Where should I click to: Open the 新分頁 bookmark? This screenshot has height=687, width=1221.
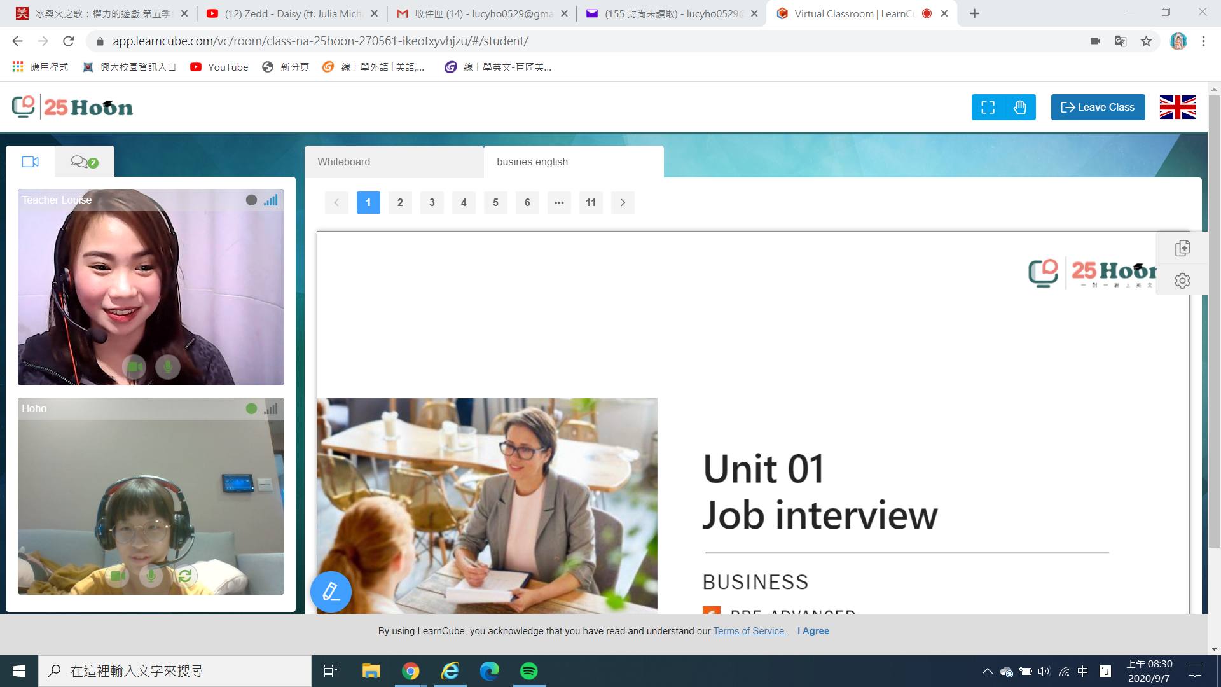(286, 67)
